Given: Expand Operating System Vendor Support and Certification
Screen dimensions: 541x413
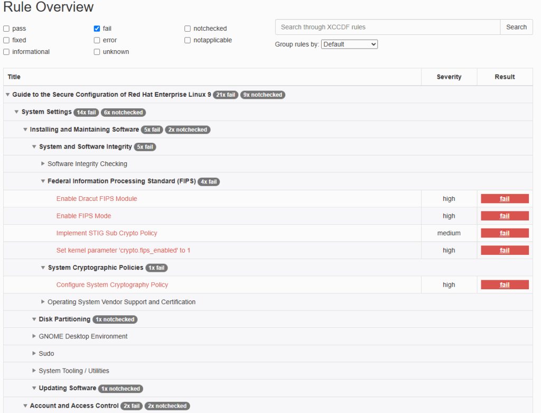Looking at the screenshot, I should tap(121, 302).
